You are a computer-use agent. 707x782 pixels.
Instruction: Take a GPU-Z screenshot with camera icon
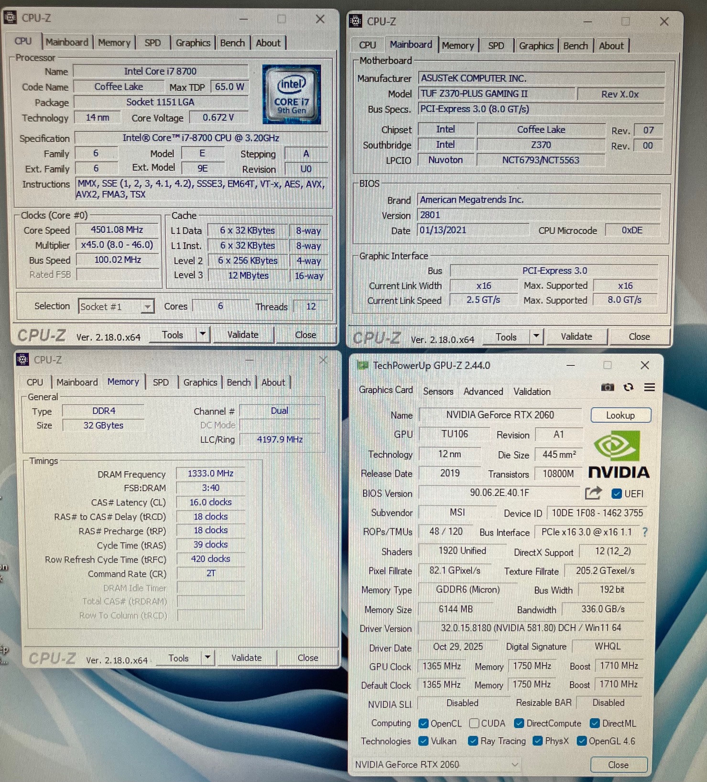pos(607,387)
